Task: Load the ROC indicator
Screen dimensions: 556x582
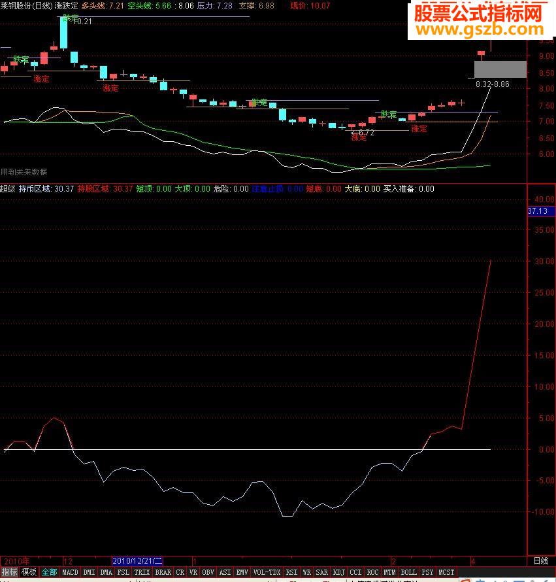Action: (x=372, y=572)
